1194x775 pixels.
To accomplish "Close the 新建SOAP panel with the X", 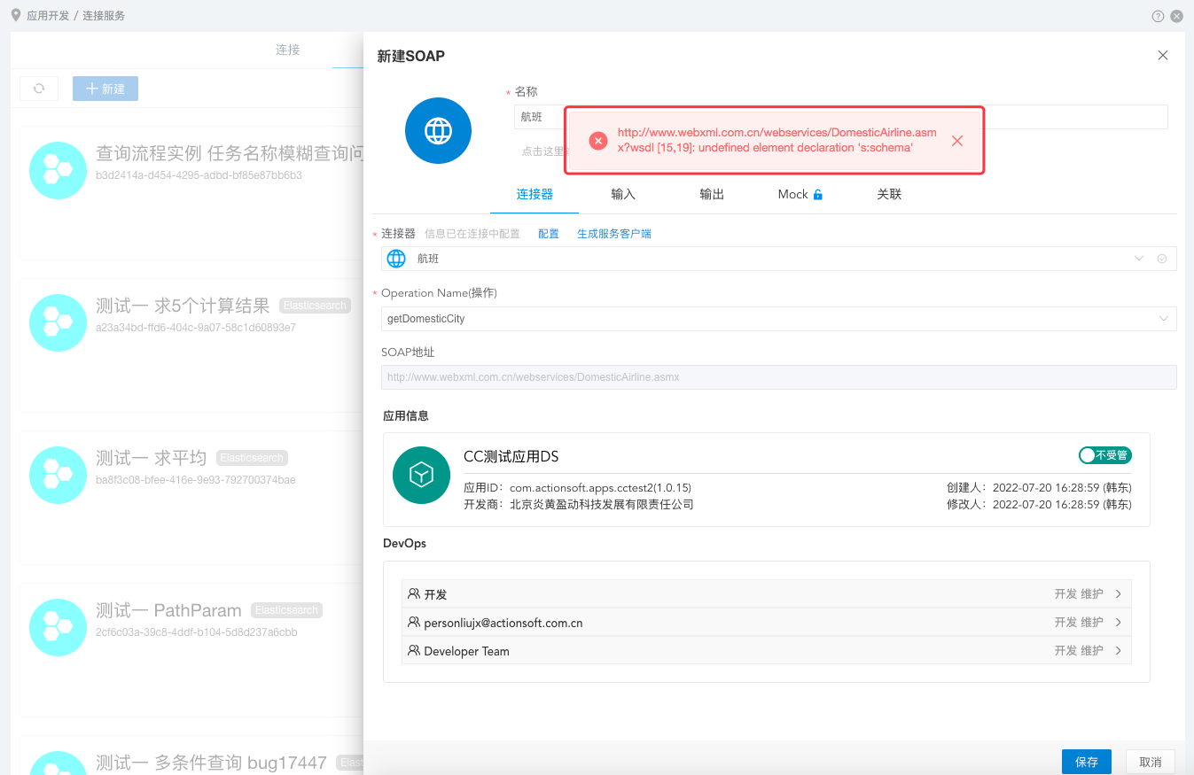I will click(1163, 56).
